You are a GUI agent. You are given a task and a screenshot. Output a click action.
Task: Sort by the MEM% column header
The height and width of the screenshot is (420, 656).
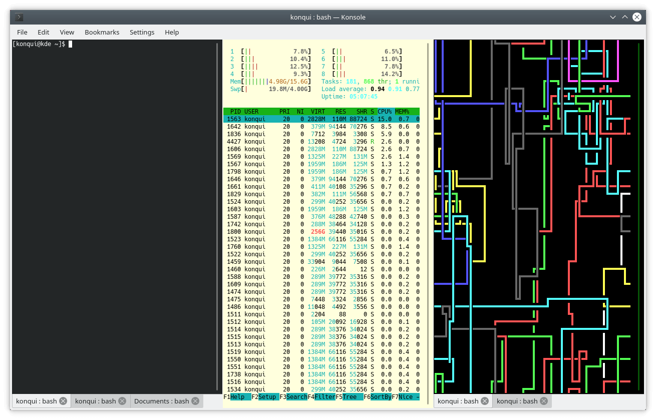click(x=402, y=112)
